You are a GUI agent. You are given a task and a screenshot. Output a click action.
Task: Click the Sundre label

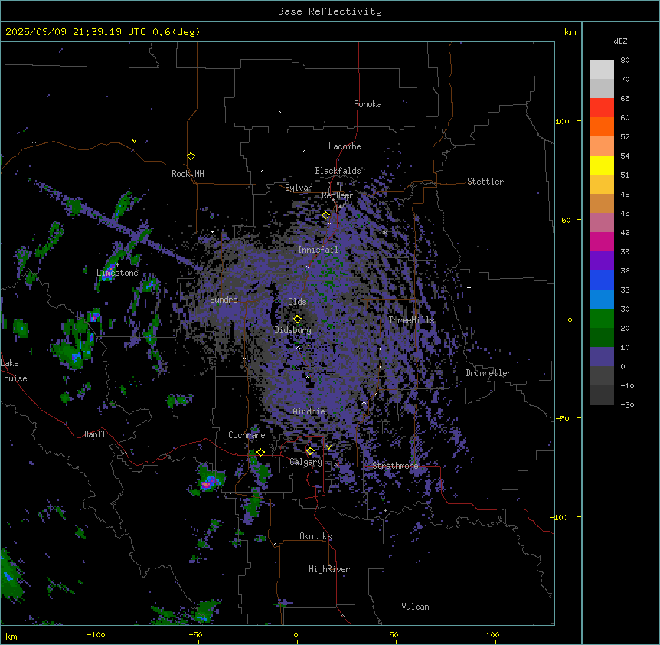[224, 300]
